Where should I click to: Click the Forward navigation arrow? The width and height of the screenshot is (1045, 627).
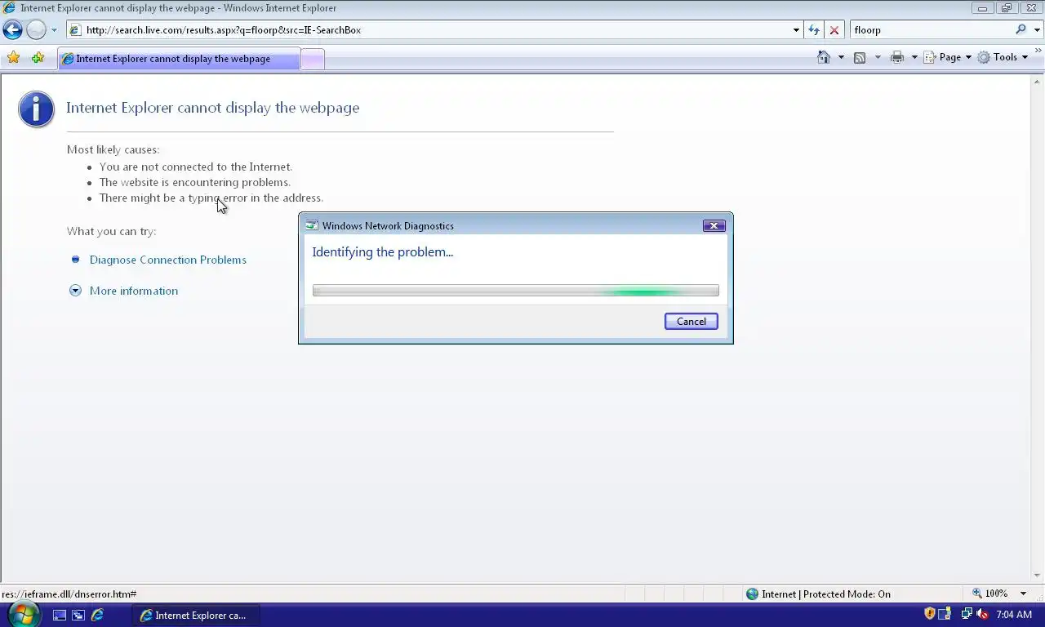[36, 30]
